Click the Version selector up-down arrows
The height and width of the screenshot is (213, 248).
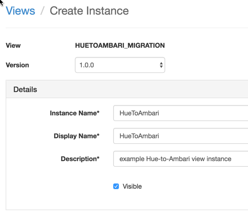point(161,65)
